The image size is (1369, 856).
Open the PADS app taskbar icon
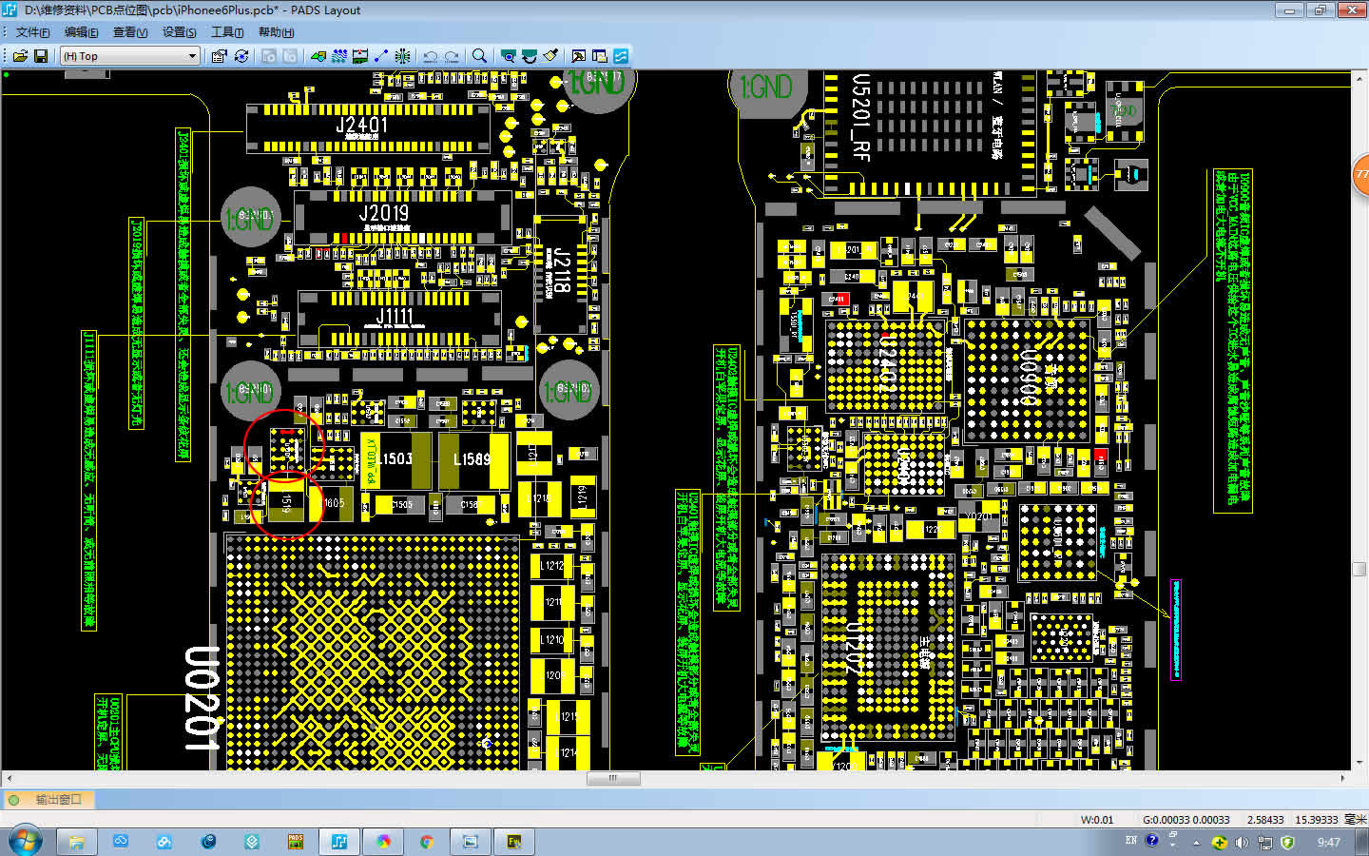(x=296, y=842)
